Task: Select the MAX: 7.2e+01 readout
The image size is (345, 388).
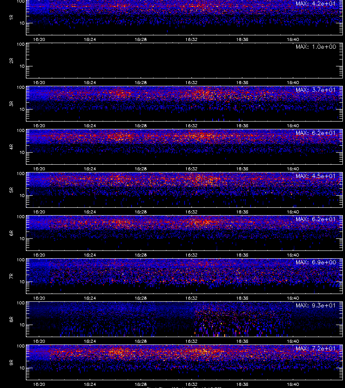Action: [316, 349]
